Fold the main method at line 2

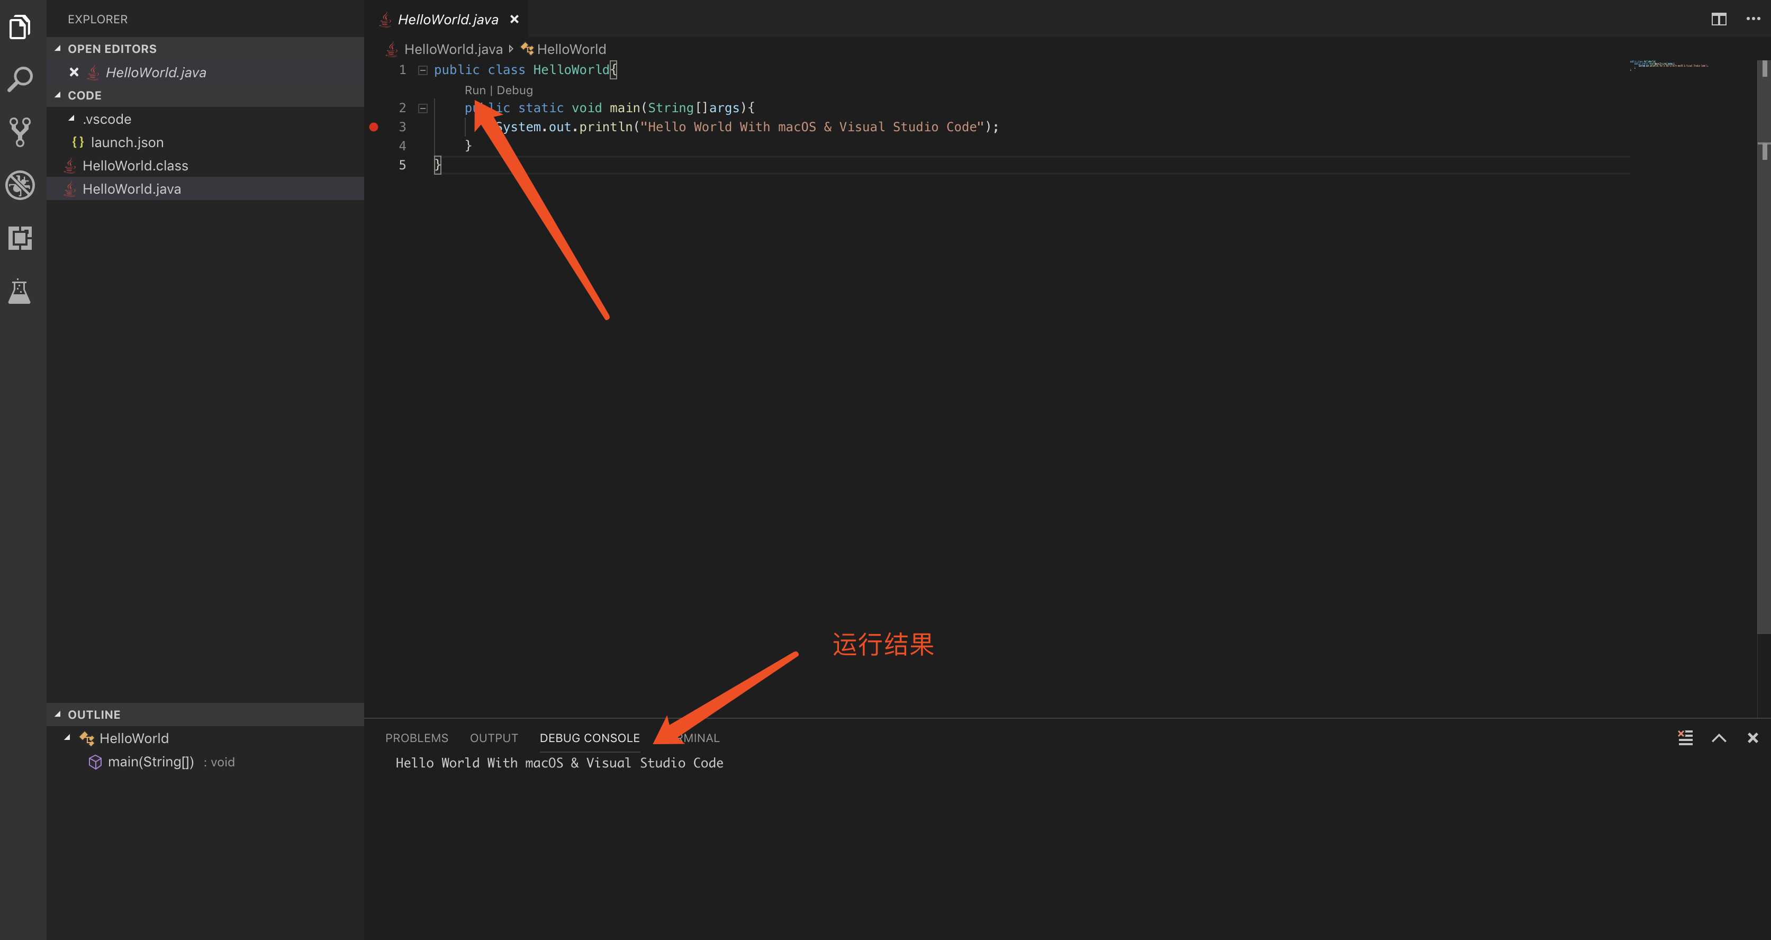(423, 108)
